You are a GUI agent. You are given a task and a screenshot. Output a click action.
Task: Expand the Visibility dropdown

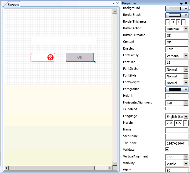coord(186,164)
